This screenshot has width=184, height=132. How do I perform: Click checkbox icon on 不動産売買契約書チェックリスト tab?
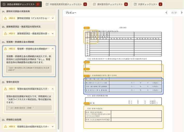point(47,4)
